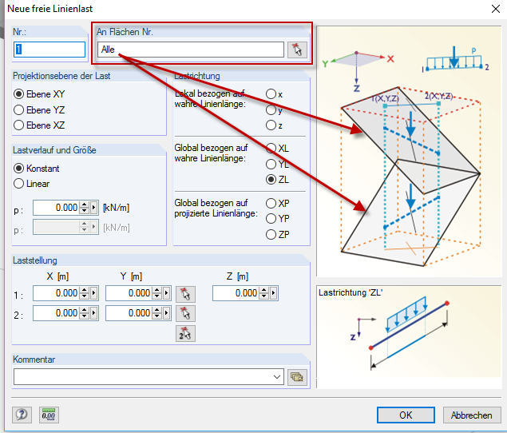The image size is (507, 433).
Task: Click the Y value field of point 2
Action: click(x=129, y=313)
